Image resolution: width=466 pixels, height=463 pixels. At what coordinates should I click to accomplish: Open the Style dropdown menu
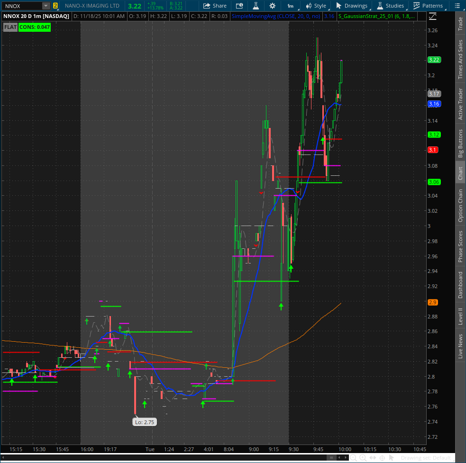[316, 6]
